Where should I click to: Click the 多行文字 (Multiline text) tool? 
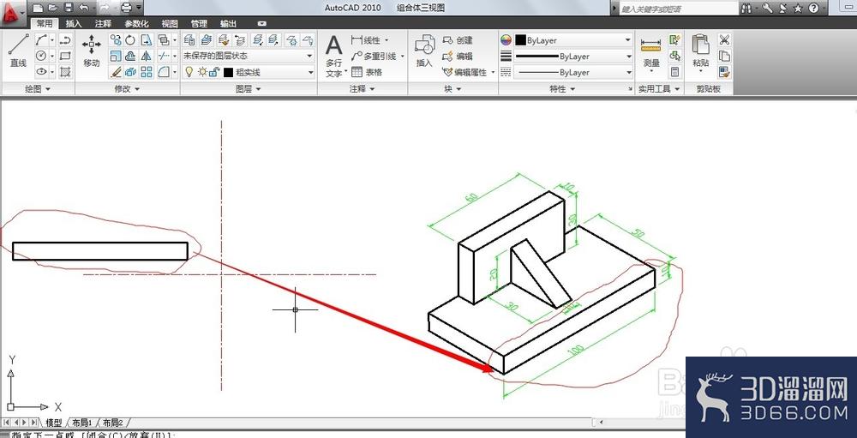point(334,57)
